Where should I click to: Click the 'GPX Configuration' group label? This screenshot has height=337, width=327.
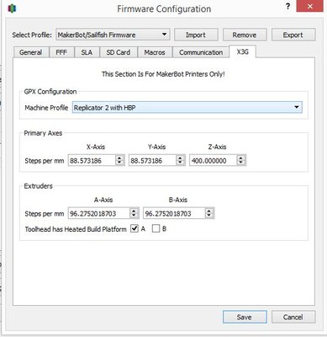(50, 92)
